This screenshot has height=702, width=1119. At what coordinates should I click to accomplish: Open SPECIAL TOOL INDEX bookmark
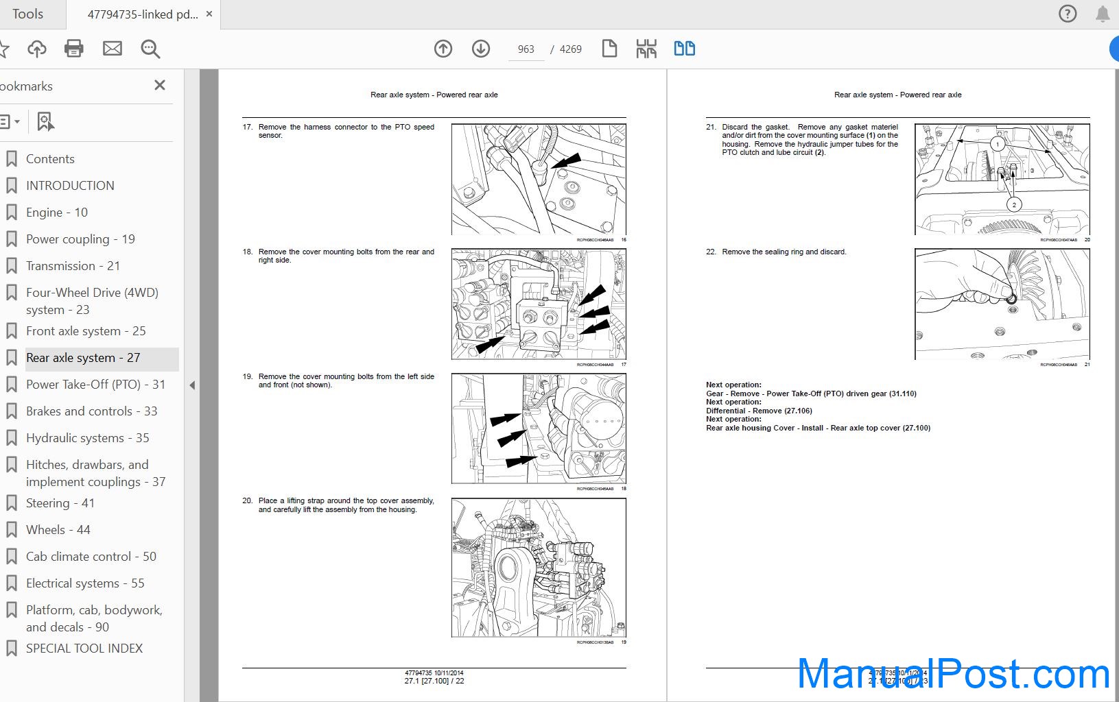(84, 649)
